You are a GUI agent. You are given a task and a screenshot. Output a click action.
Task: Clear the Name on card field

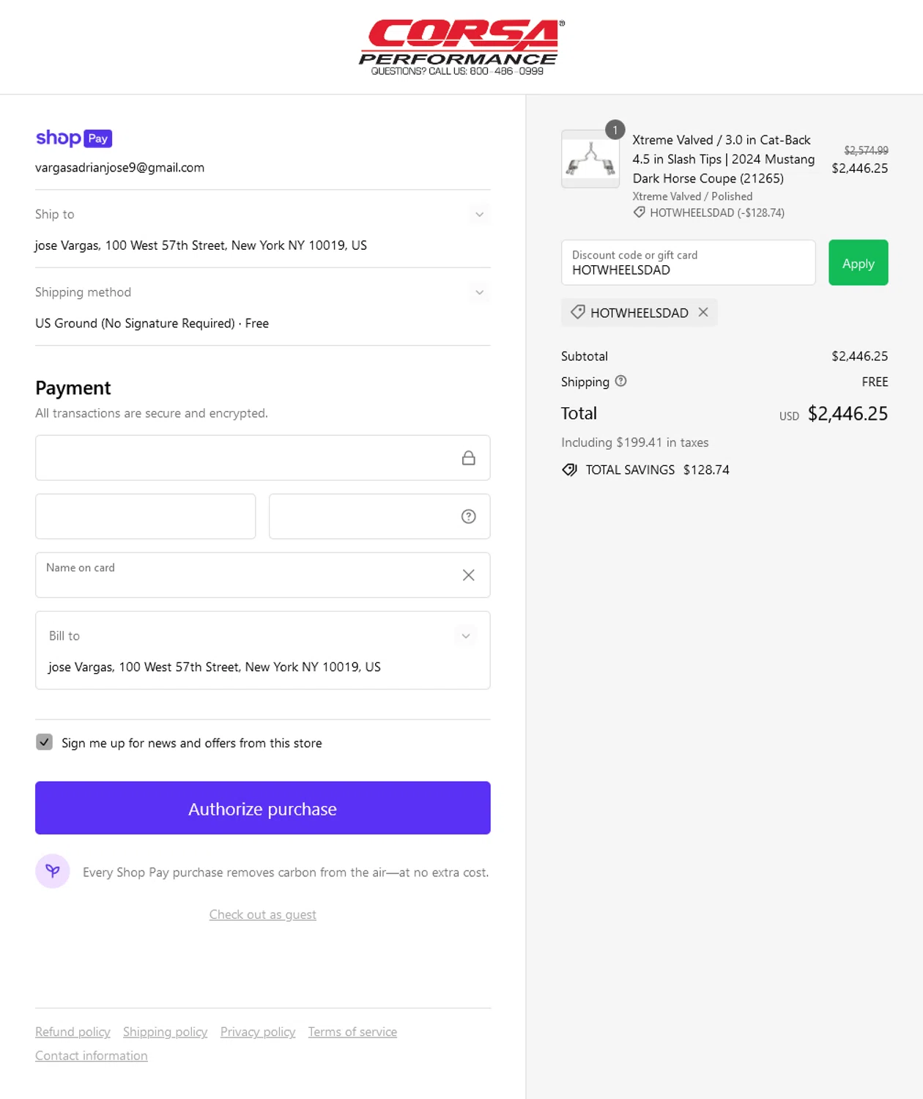pyautogui.click(x=468, y=575)
